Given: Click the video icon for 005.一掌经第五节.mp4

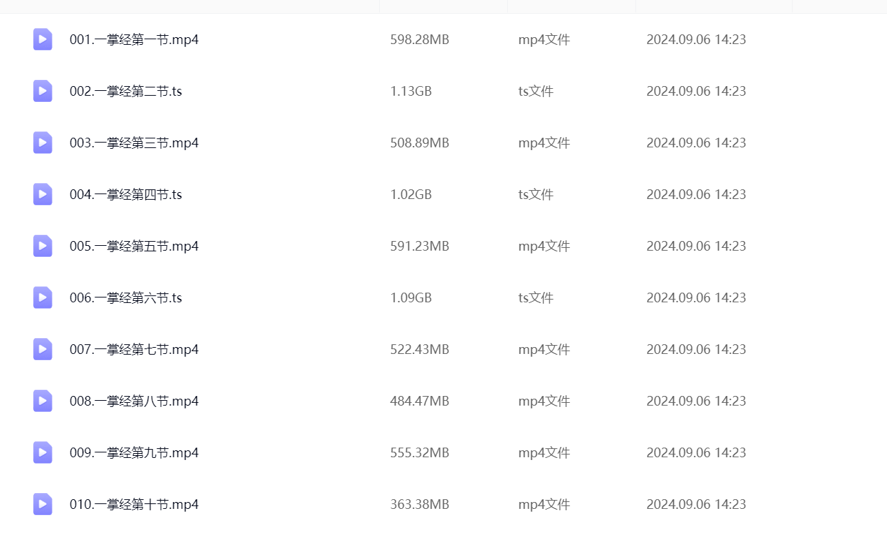Looking at the screenshot, I should pyautogui.click(x=43, y=246).
